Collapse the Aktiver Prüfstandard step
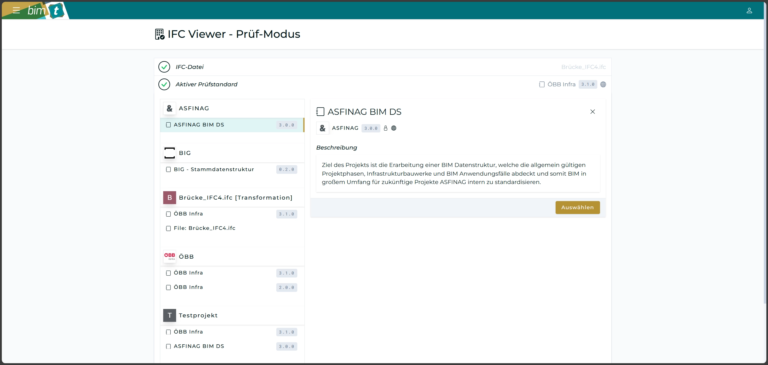The image size is (768, 365). [x=206, y=85]
